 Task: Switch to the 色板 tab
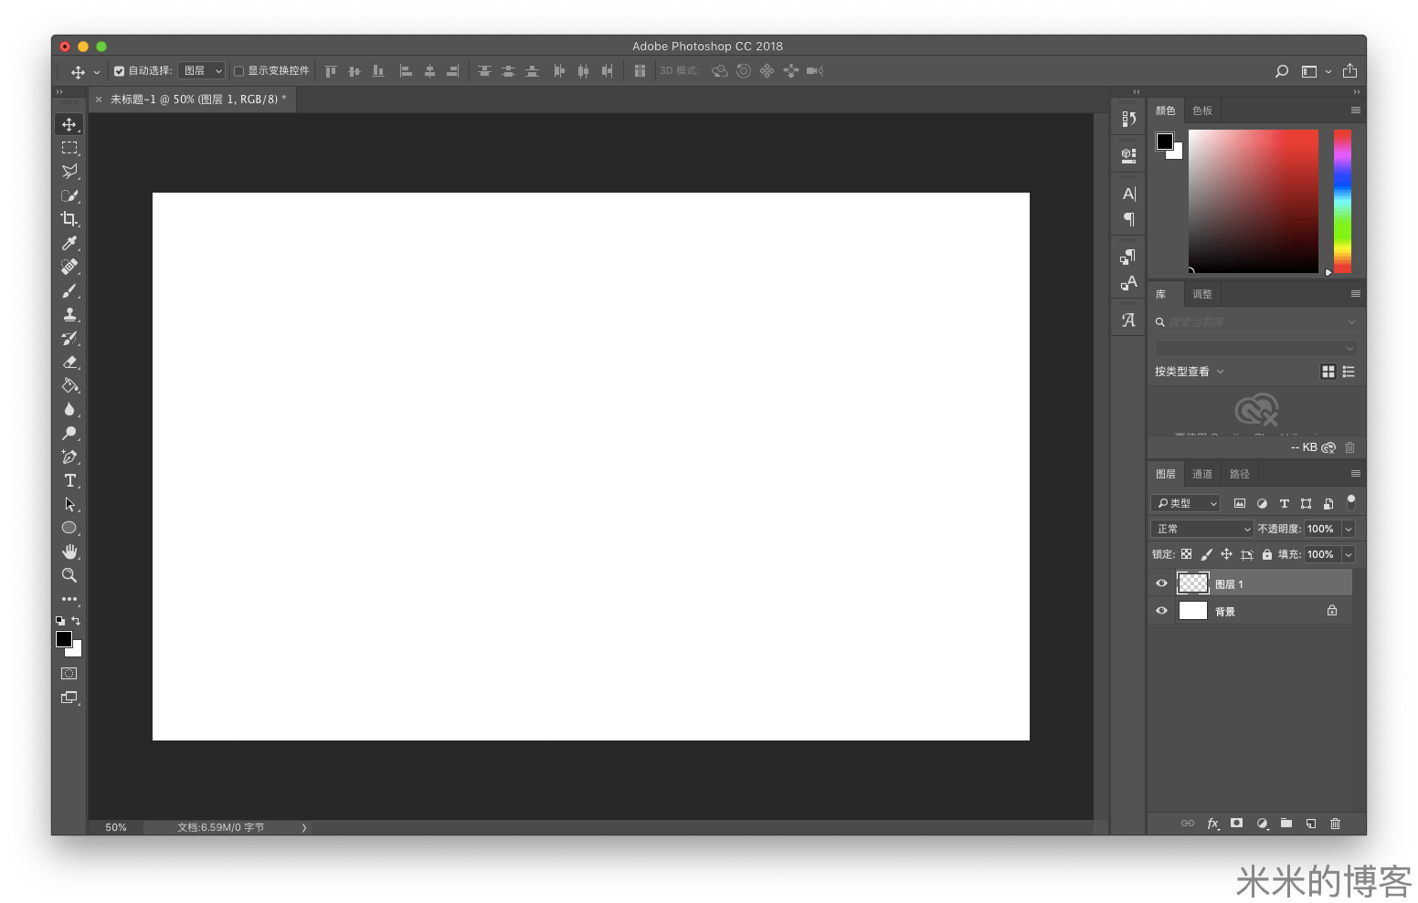click(x=1201, y=110)
